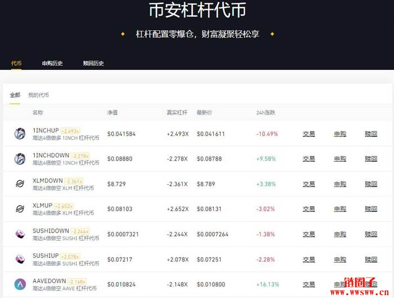Click 交易 link for XLMUP

(x=309, y=209)
